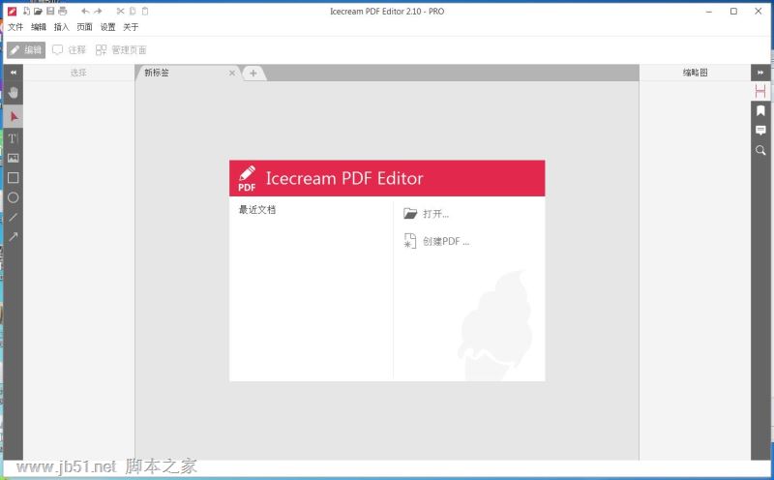Click the save floppy disk icon
This screenshot has width=774, height=480.
[50, 11]
